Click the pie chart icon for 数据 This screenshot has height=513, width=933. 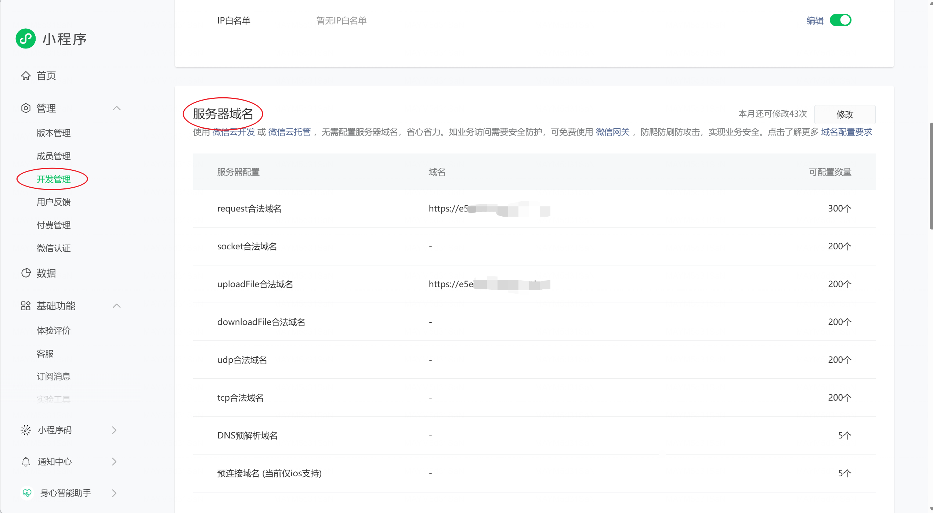[x=26, y=273]
